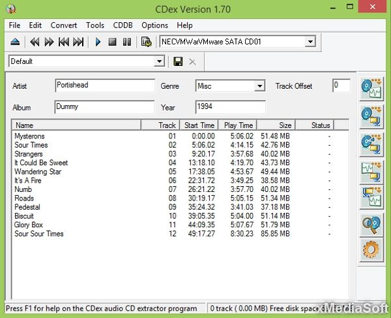The width and height of the screenshot is (391, 318).
Task: Save the profile with the floppy icon
Action: [x=178, y=61]
